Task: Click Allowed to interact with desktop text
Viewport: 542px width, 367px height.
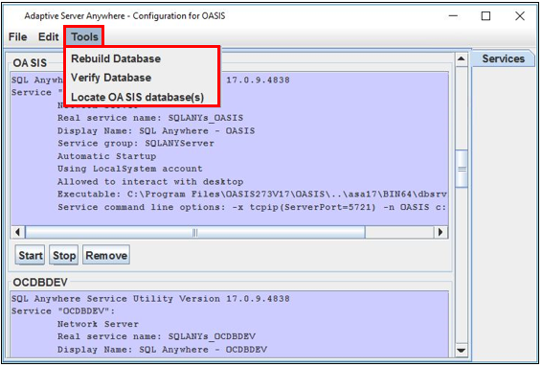Action: click(x=150, y=182)
